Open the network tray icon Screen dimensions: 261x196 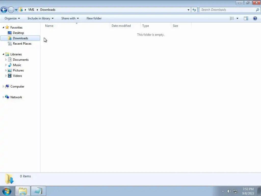click(235, 191)
